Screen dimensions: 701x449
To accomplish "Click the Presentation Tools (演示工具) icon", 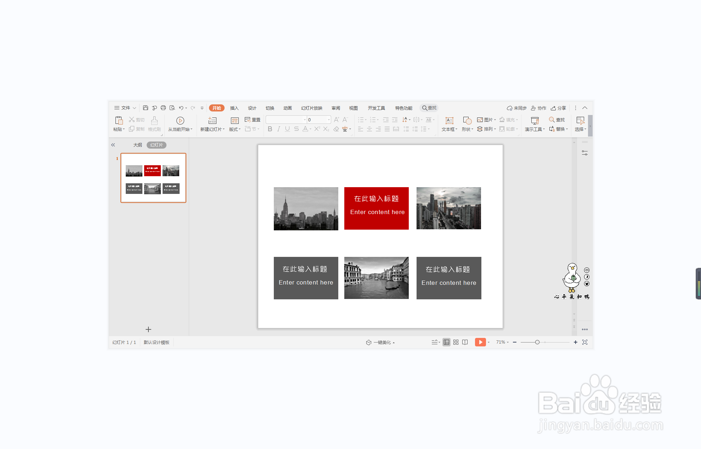I will pos(535,121).
